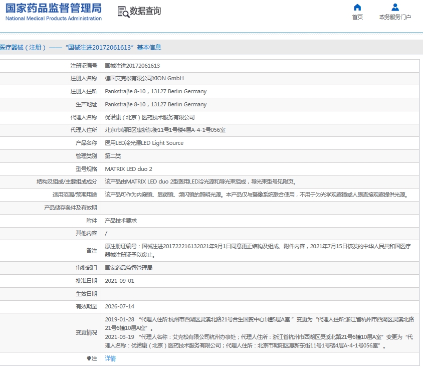Click the 管理类别 label

point(86,156)
